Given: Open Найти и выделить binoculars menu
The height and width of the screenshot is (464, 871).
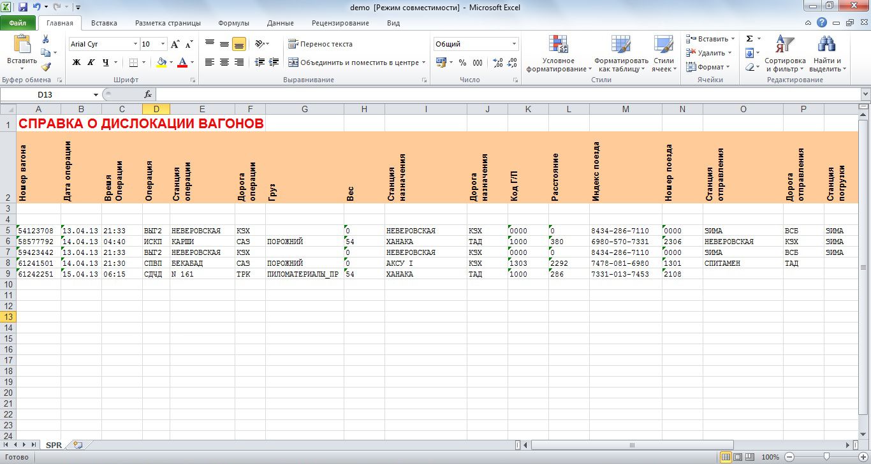Looking at the screenshot, I should (828, 54).
